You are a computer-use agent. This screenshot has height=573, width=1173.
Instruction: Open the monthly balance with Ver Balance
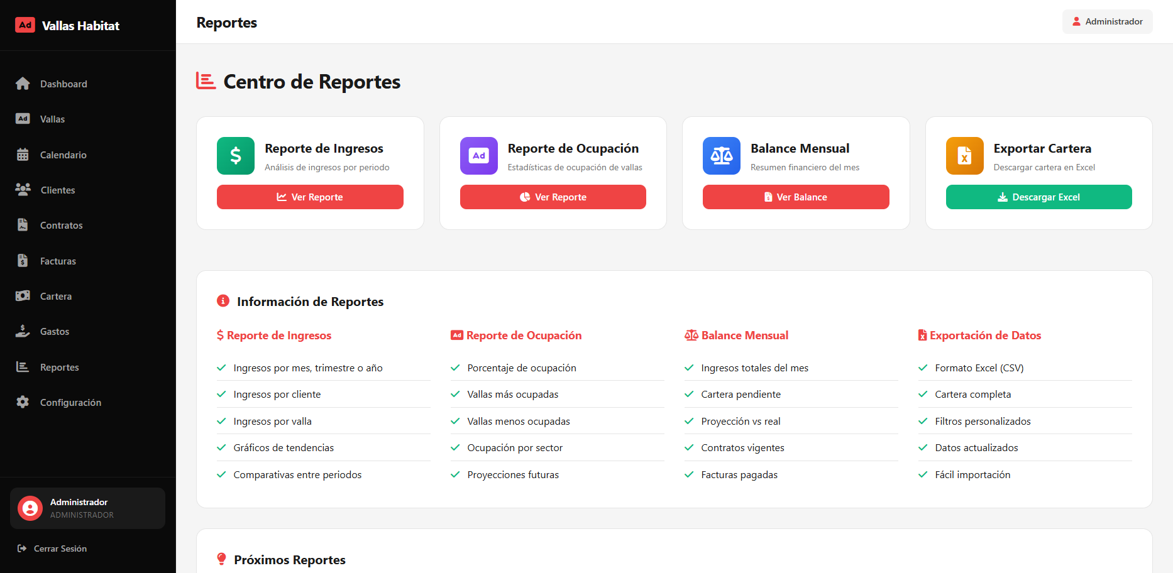[796, 197]
